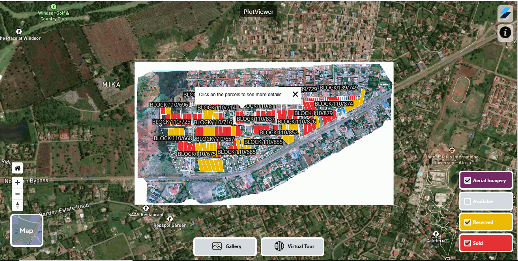Click the home view icon

pyautogui.click(x=17, y=168)
